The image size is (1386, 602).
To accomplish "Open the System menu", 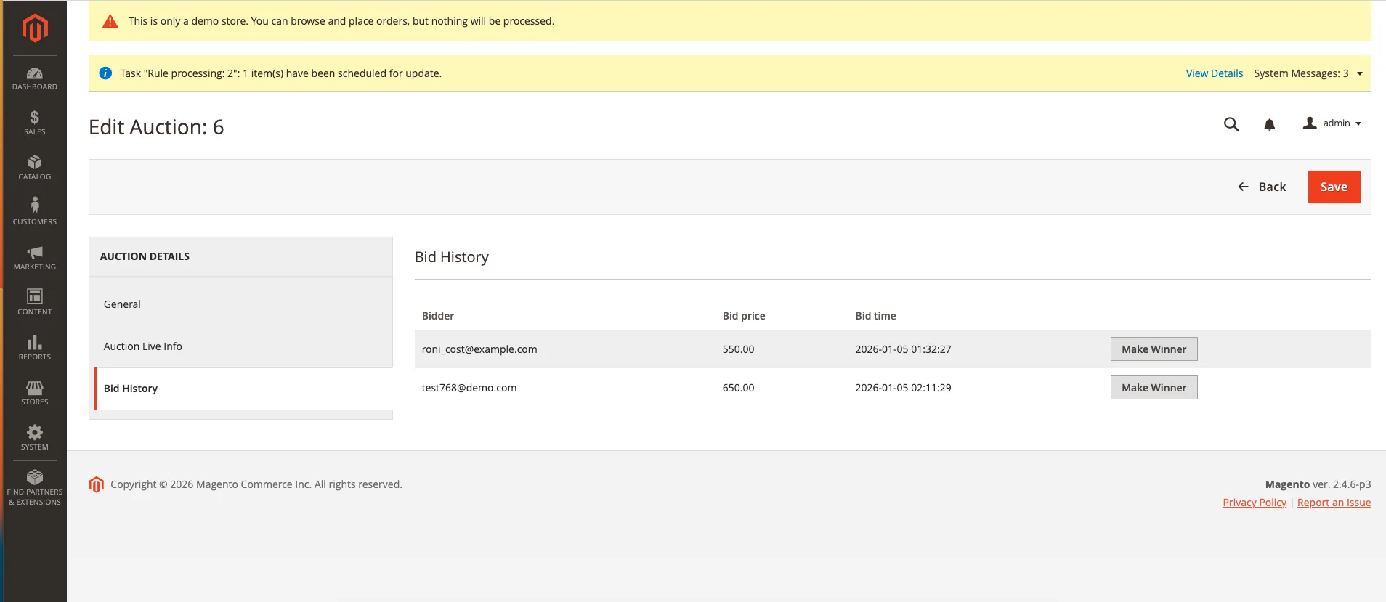I will (35, 438).
